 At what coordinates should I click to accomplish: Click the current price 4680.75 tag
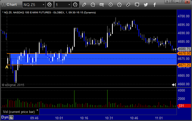[x=184, y=49]
